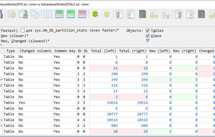Sort by New (left) column header

160,51
